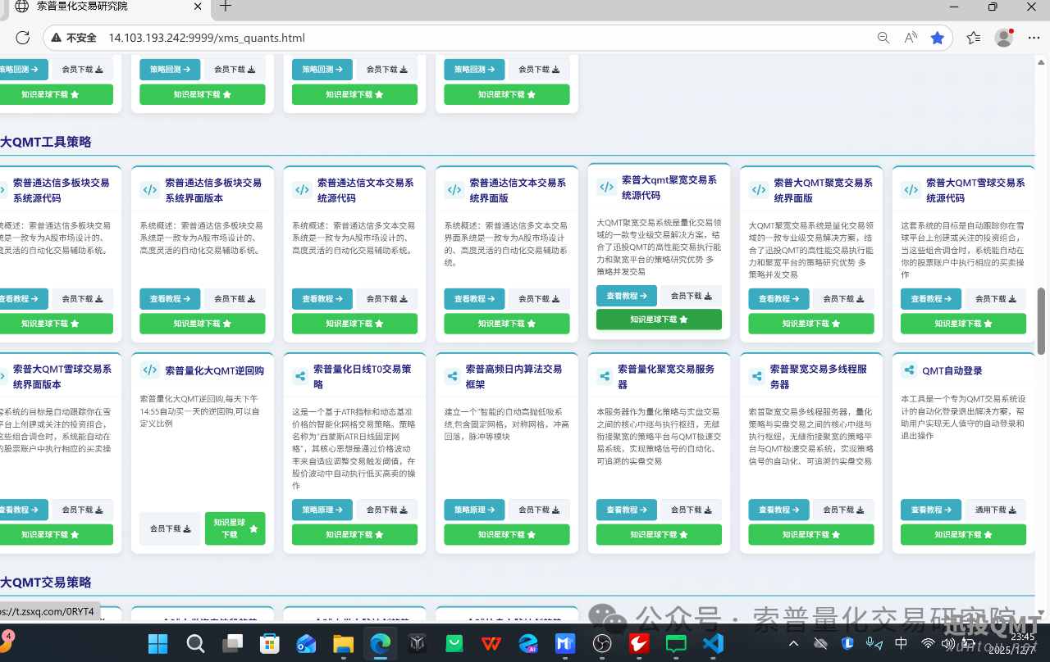Open the browser three-dot settings menu
Image resolution: width=1050 pixels, height=662 pixels.
click(x=1034, y=38)
